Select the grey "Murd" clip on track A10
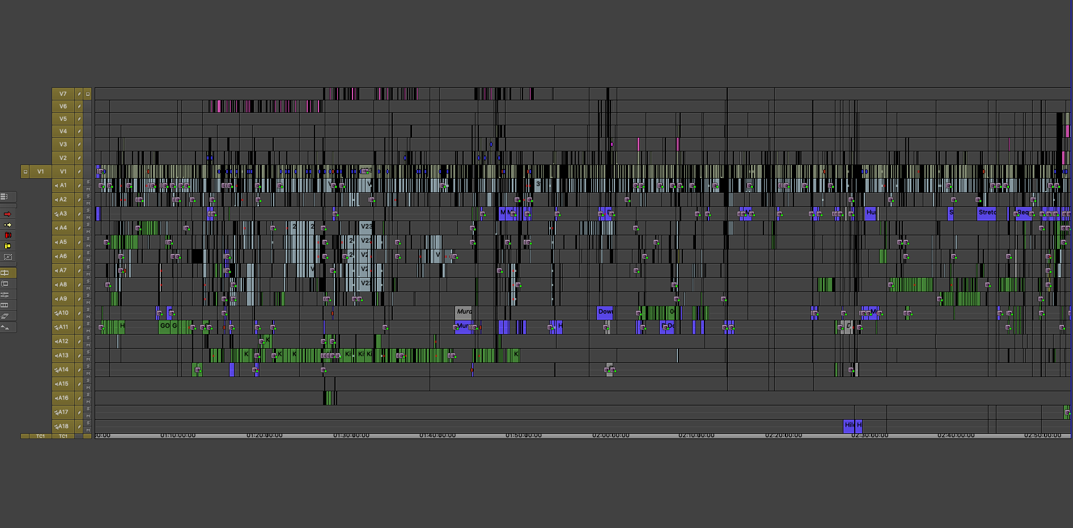This screenshot has height=528, width=1073. (x=464, y=312)
